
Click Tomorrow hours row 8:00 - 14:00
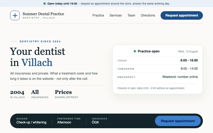pos(158,69)
